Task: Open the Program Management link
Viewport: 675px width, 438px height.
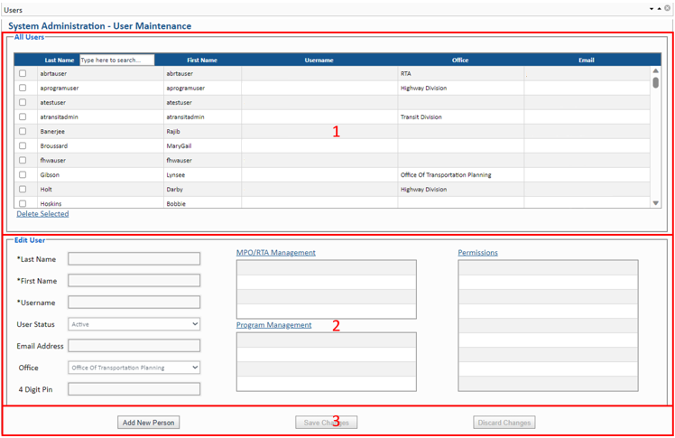Action: click(x=273, y=325)
